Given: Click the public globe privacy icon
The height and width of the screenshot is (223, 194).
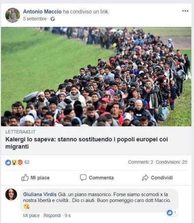Looking at the screenshot, I should pyautogui.click(x=53, y=19).
